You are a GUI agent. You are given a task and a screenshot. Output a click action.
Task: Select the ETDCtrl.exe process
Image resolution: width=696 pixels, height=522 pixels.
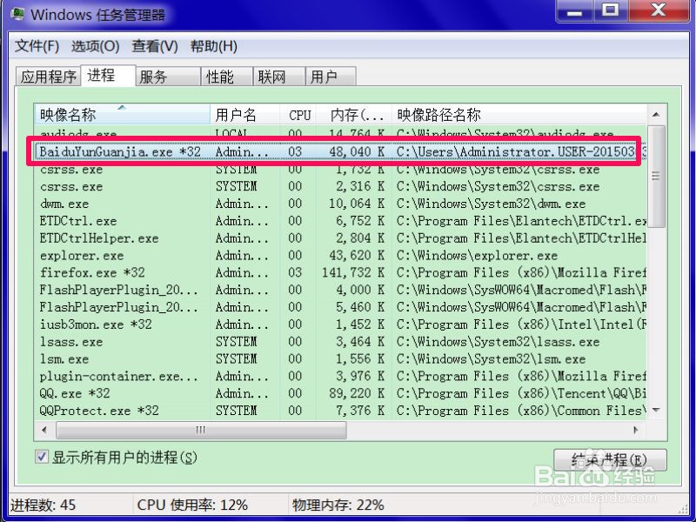(x=340, y=221)
